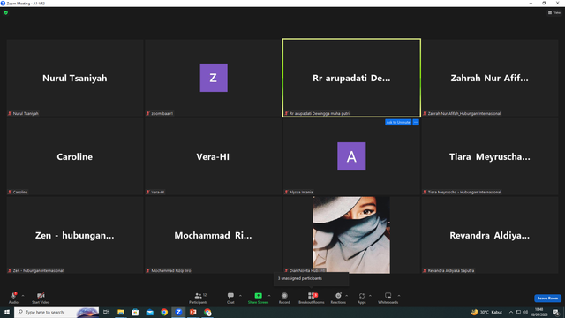Open more options dots beside Ask to Unmute

point(416,122)
